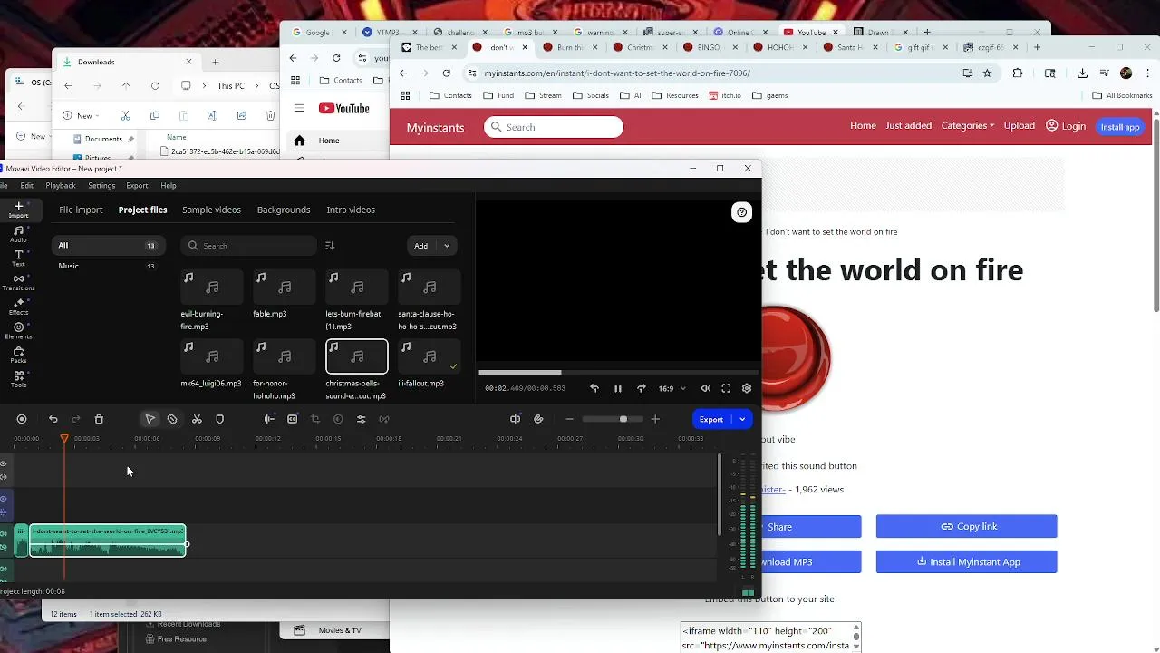This screenshot has height=653, width=1160.
Task: Open the 16:9 aspect ratio dropdown
Action: [x=672, y=388]
